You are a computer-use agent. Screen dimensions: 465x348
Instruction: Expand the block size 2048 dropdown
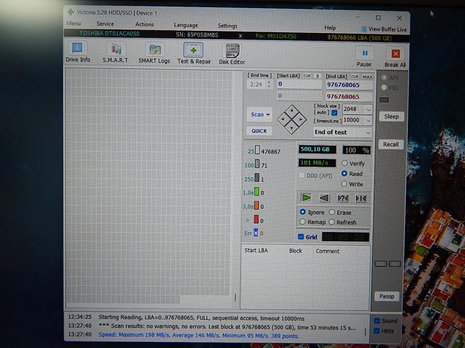pos(368,109)
